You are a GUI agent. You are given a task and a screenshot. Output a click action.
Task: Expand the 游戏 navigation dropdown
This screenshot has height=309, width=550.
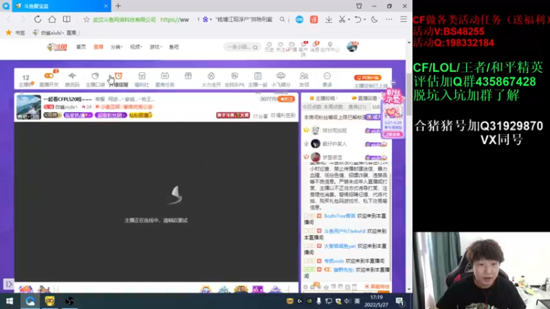click(x=156, y=47)
